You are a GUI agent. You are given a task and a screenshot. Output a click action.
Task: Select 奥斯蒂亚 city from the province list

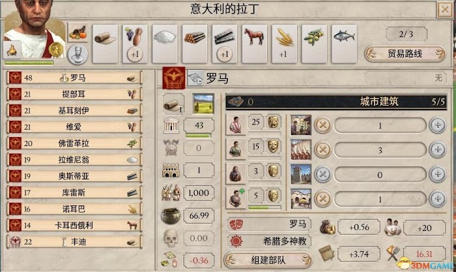[x=75, y=176]
